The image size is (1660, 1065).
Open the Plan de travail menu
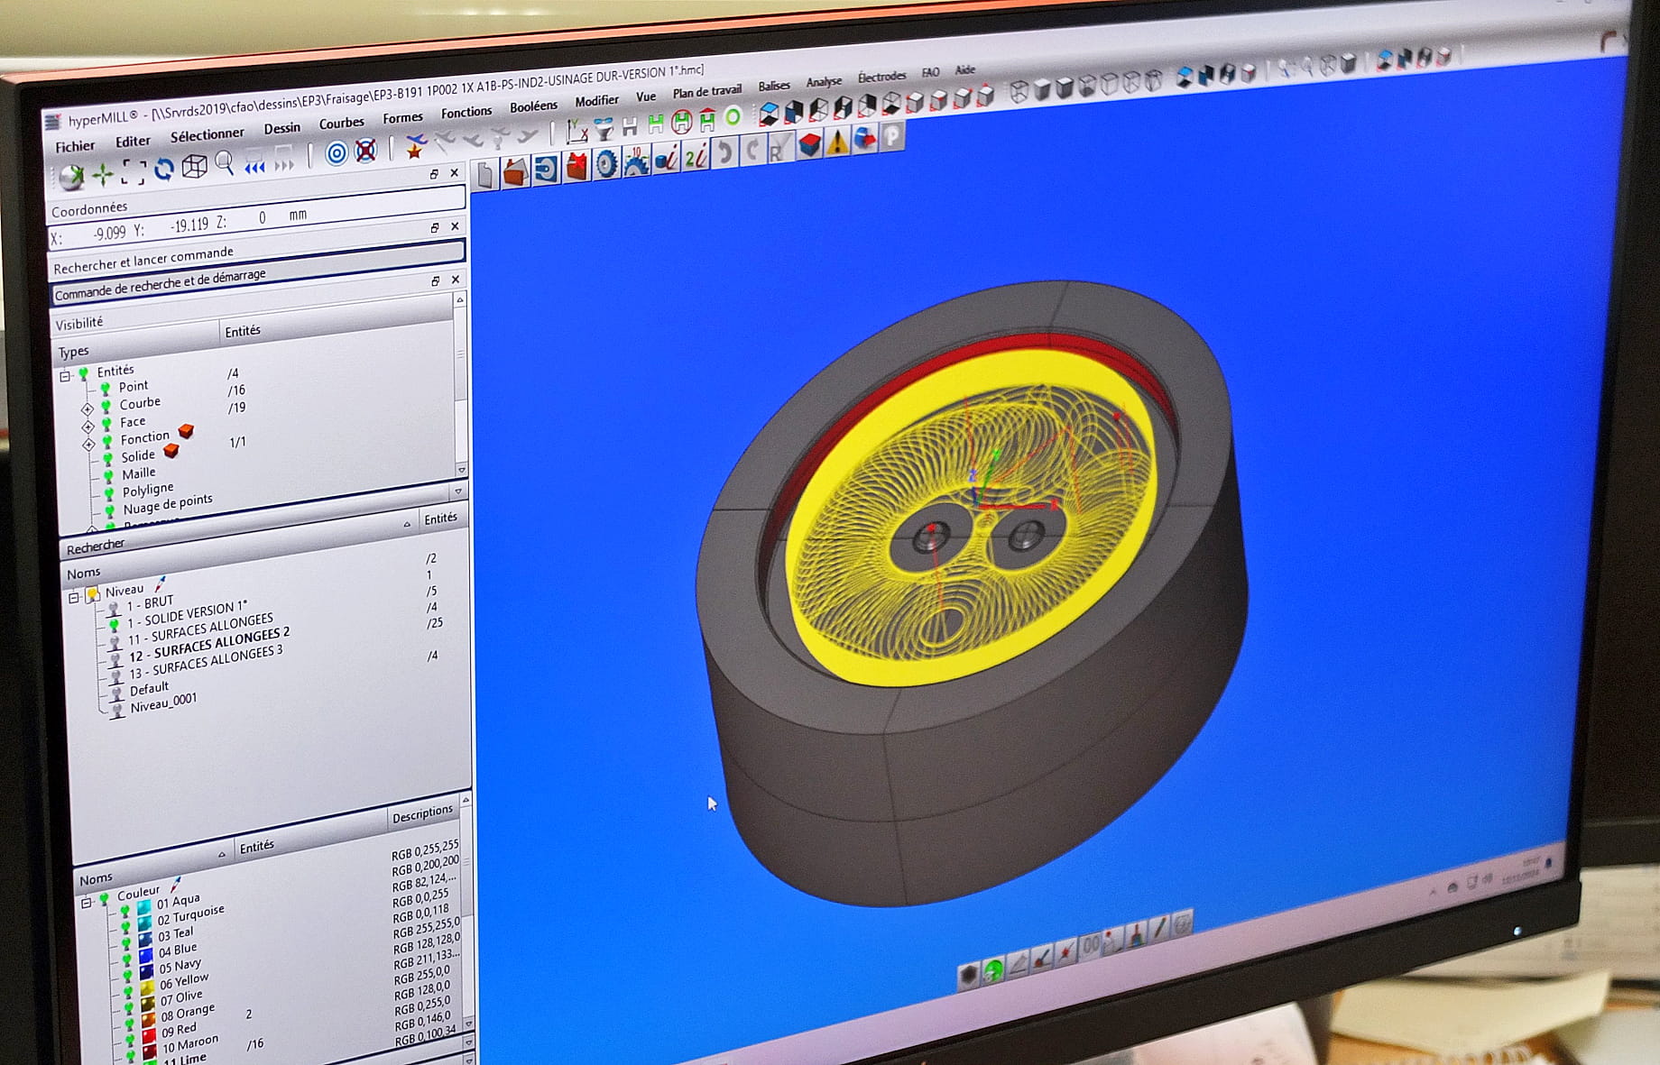pos(706,91)
